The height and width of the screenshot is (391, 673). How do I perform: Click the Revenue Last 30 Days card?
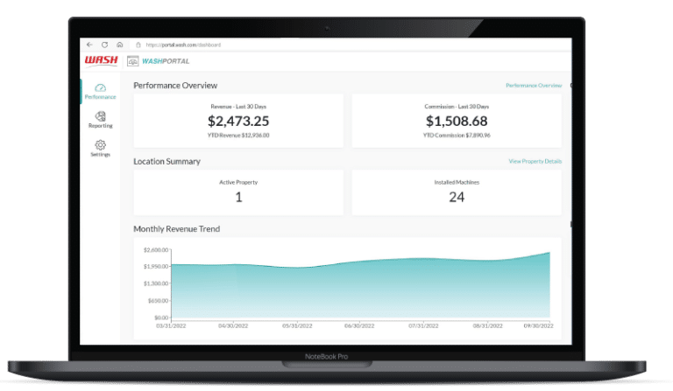pos(239,121)
